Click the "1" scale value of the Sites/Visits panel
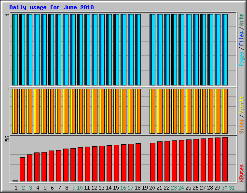Viewport: 247px width, 193px height. click(x=7, y=89)
